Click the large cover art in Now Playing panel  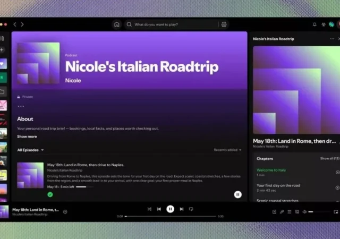pyautogui.click(x=296, y=90)
